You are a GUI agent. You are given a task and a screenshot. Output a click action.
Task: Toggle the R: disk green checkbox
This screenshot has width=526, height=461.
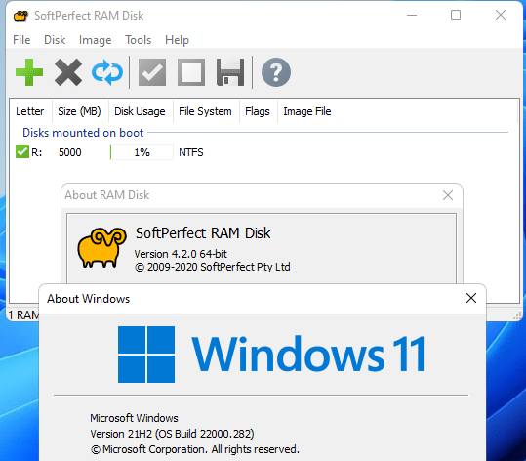point(22,151)
